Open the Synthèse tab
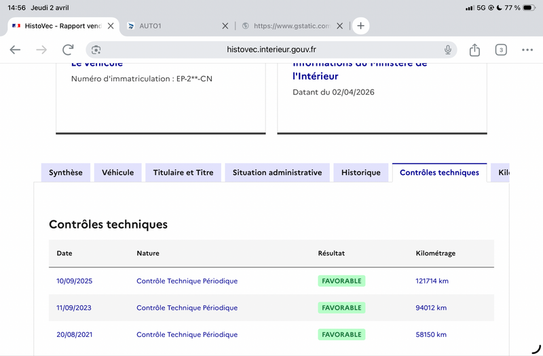Image resolution: width=543 pixels, height=356 pixels. (x=65, y=172)
